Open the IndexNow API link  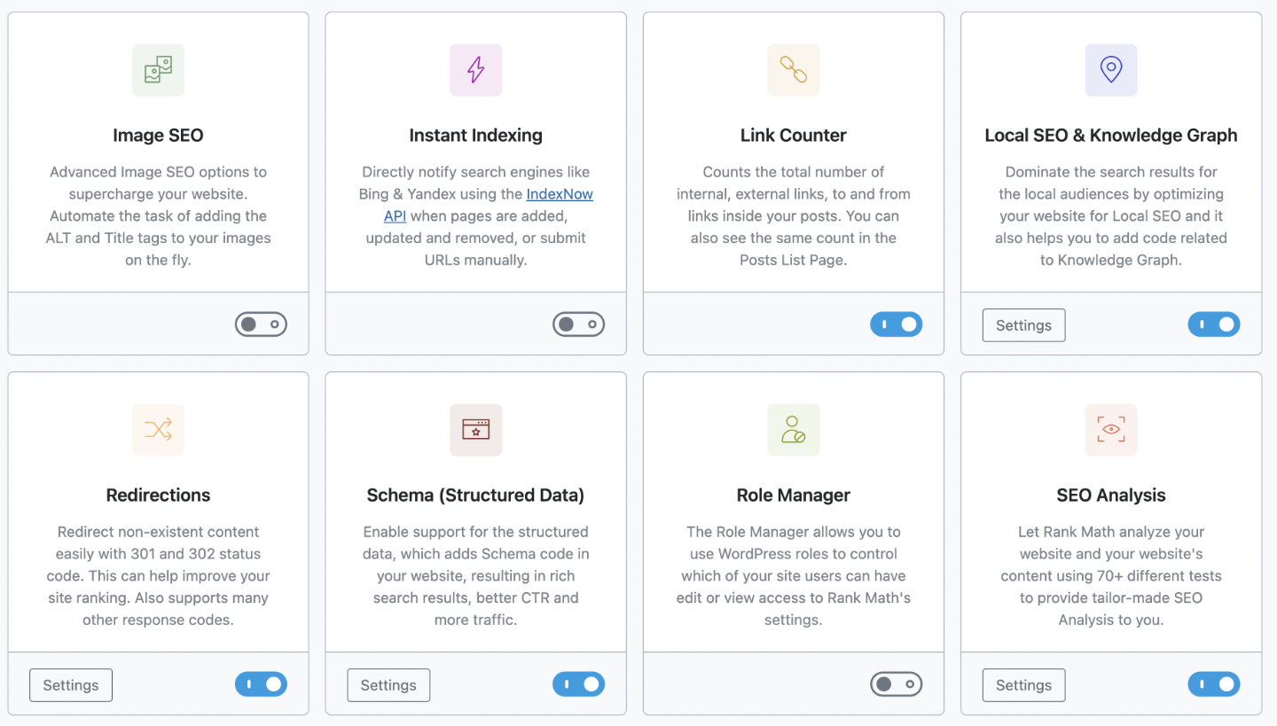pos(559,194)
